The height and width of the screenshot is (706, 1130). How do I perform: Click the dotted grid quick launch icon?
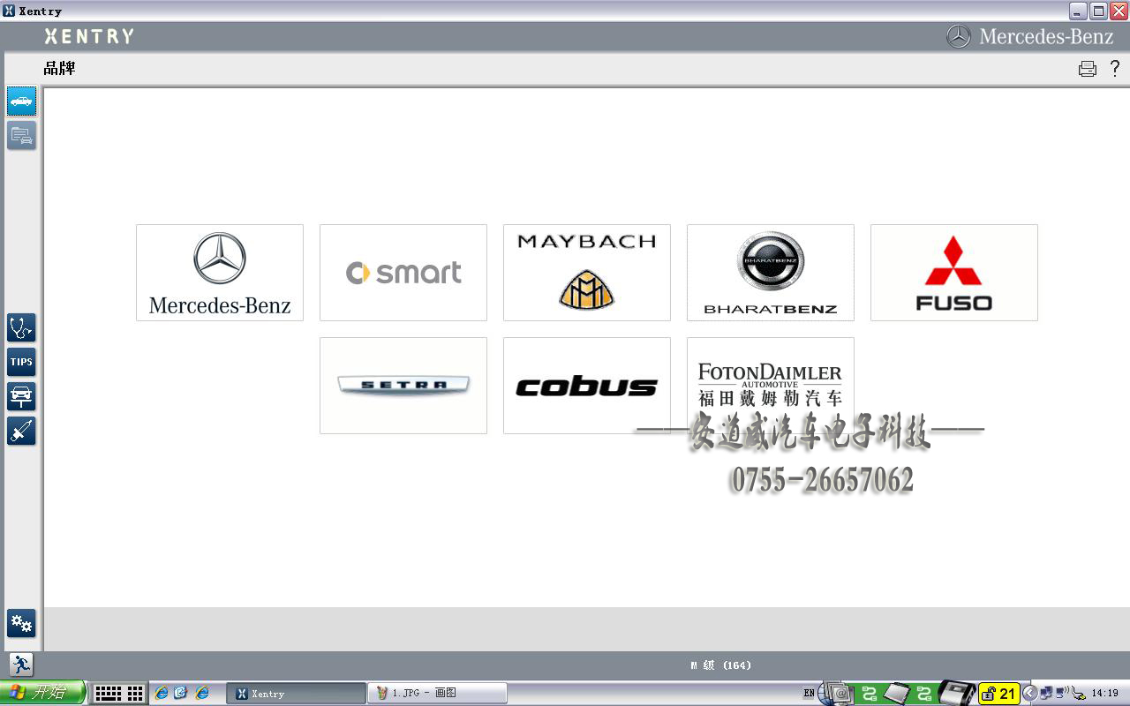(135, 694)
